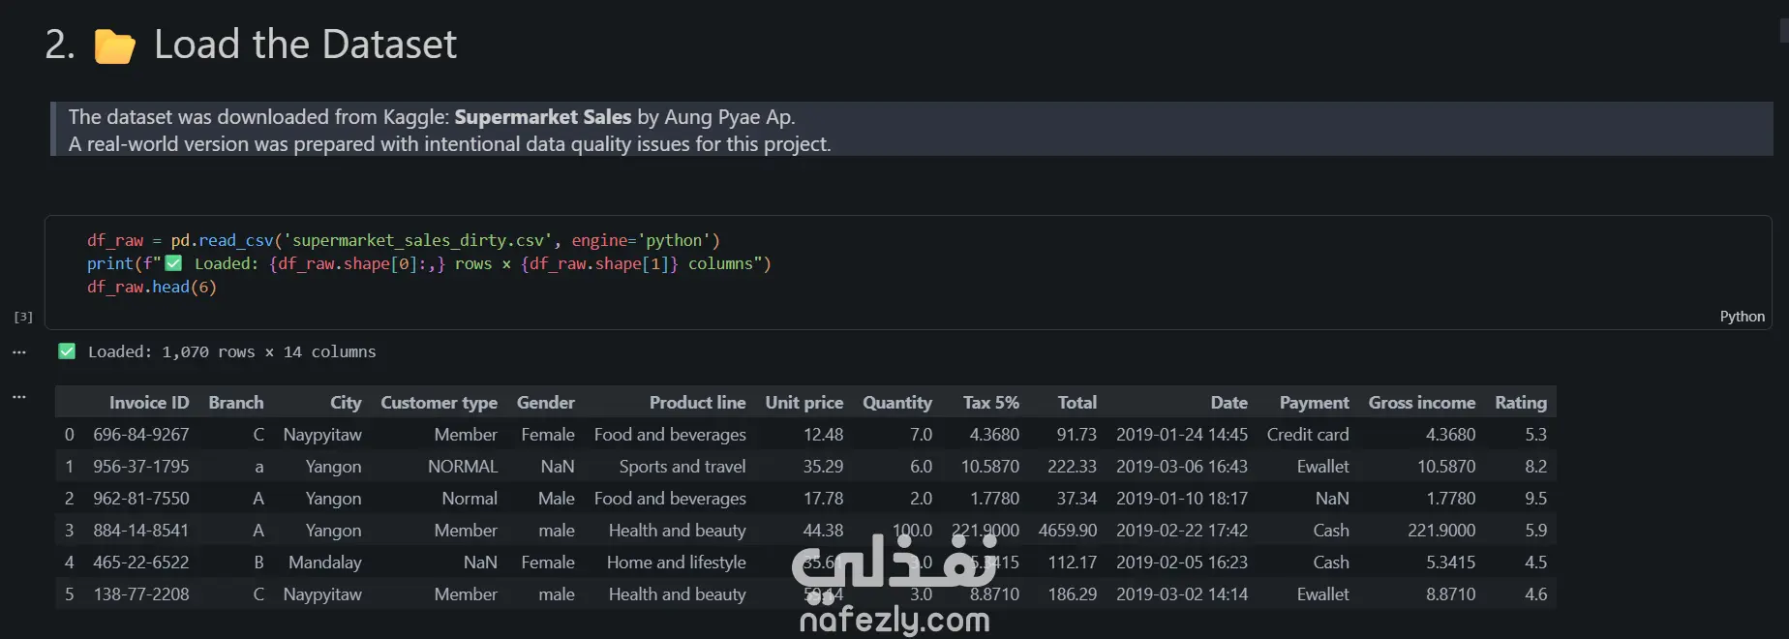Click the Python language label of the cell

pos(1742,317)
